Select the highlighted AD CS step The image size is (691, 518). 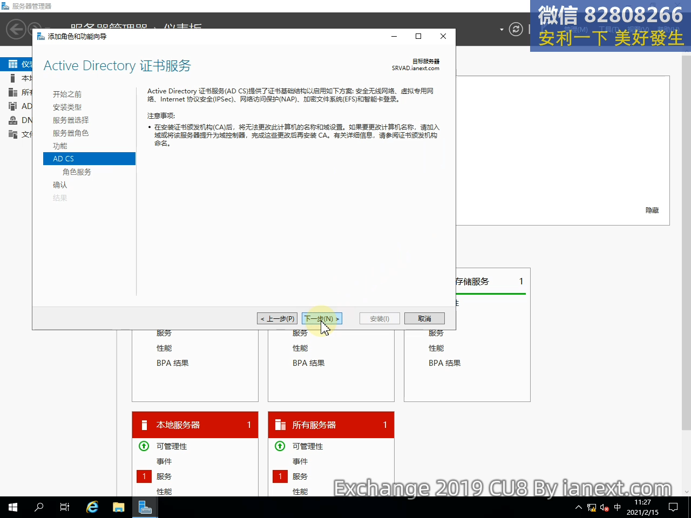tap(89, 159)
